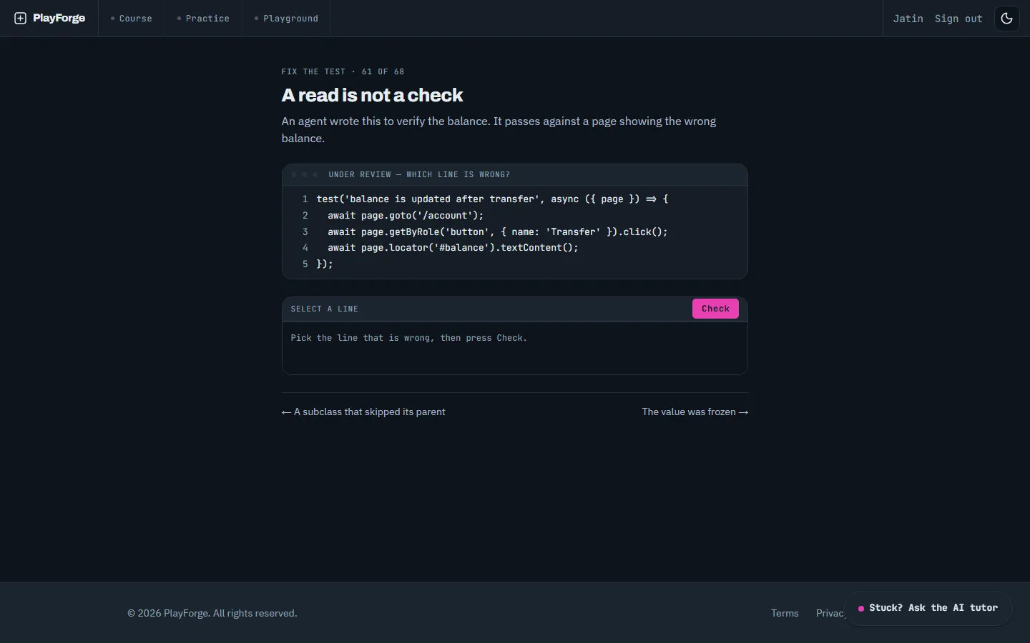This screenshot has width=1030, height=643.
Task: Go to previous lesson A subclass that skipped
Action: (x=363, y=412)
